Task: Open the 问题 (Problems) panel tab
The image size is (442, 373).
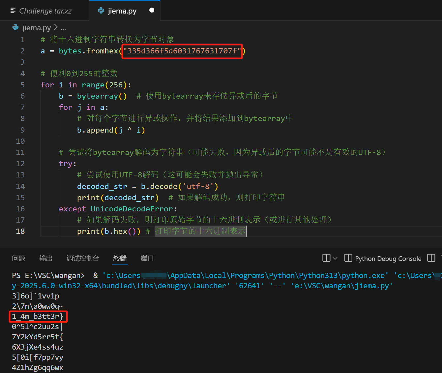Action: pos(18,258)
